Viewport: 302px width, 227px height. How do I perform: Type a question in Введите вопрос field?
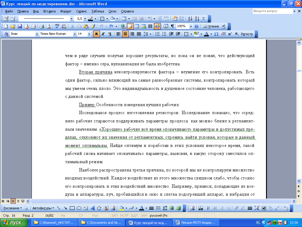pyautogui.click(x=273, y=11)
